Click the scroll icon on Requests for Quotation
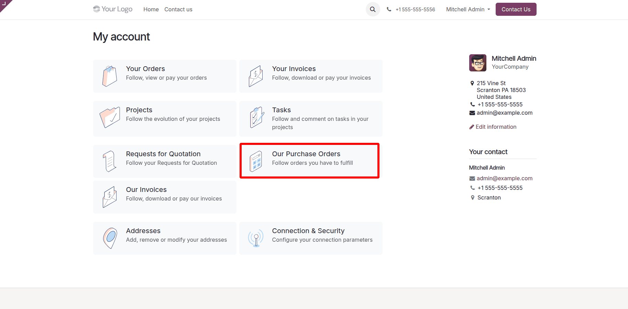The height and width of the screenshot is (309, 628). click(109, 161)
